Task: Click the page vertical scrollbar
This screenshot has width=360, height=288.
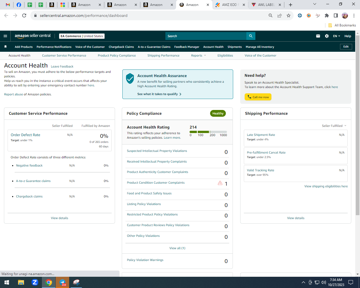Action: click(x=357, y=125)
